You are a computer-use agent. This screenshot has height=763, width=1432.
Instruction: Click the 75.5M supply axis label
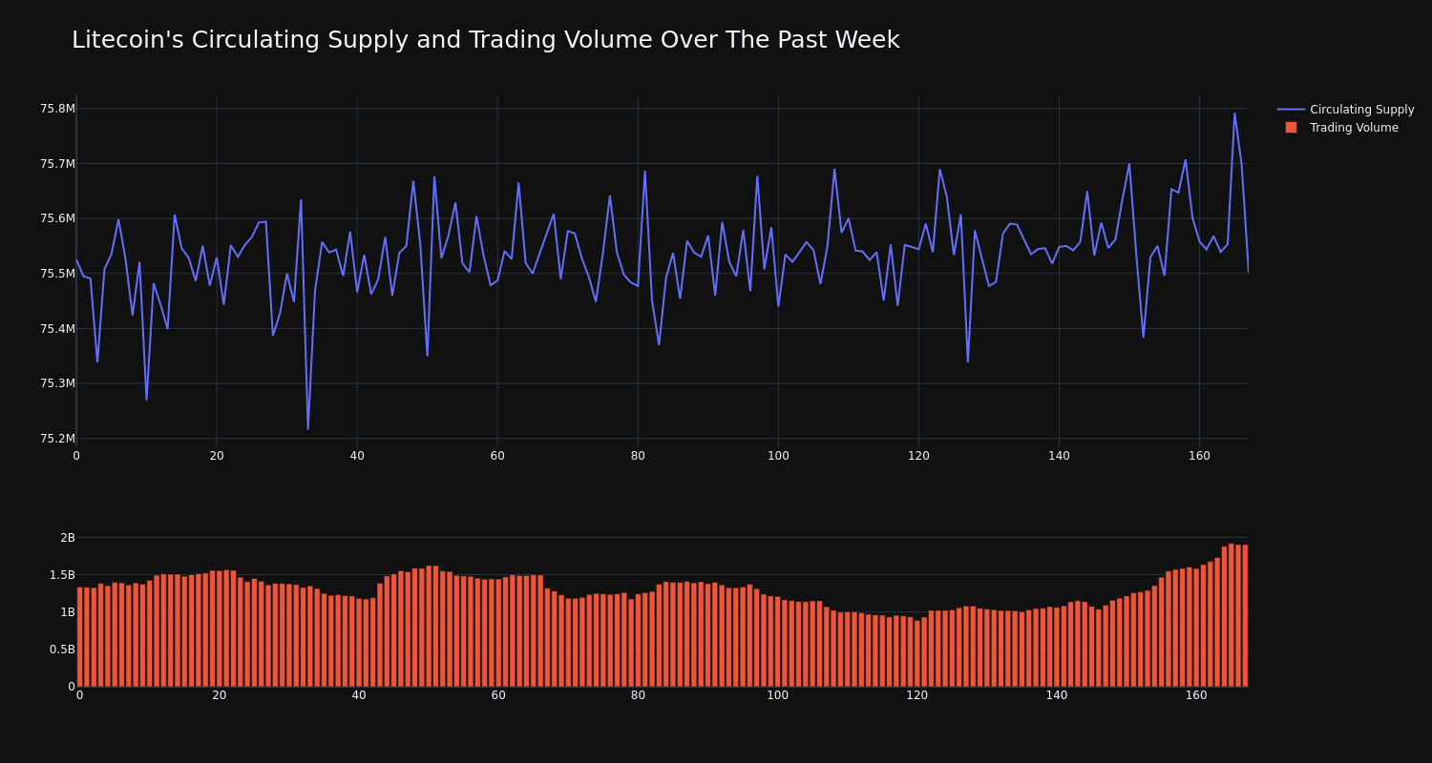click(x=57, y=274)
